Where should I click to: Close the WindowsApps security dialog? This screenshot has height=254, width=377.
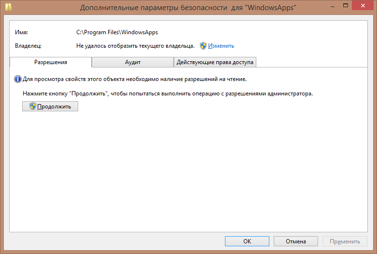point(363,5)
